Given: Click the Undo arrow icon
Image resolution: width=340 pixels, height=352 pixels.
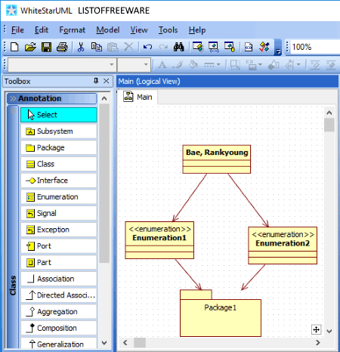Looking at the screenshot, I should [147, 47].
